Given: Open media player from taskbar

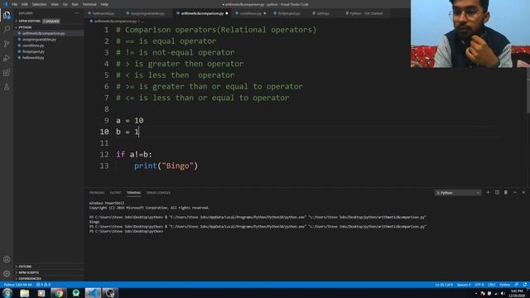Looking at the screenshot, I should click(x=41, y=293).
